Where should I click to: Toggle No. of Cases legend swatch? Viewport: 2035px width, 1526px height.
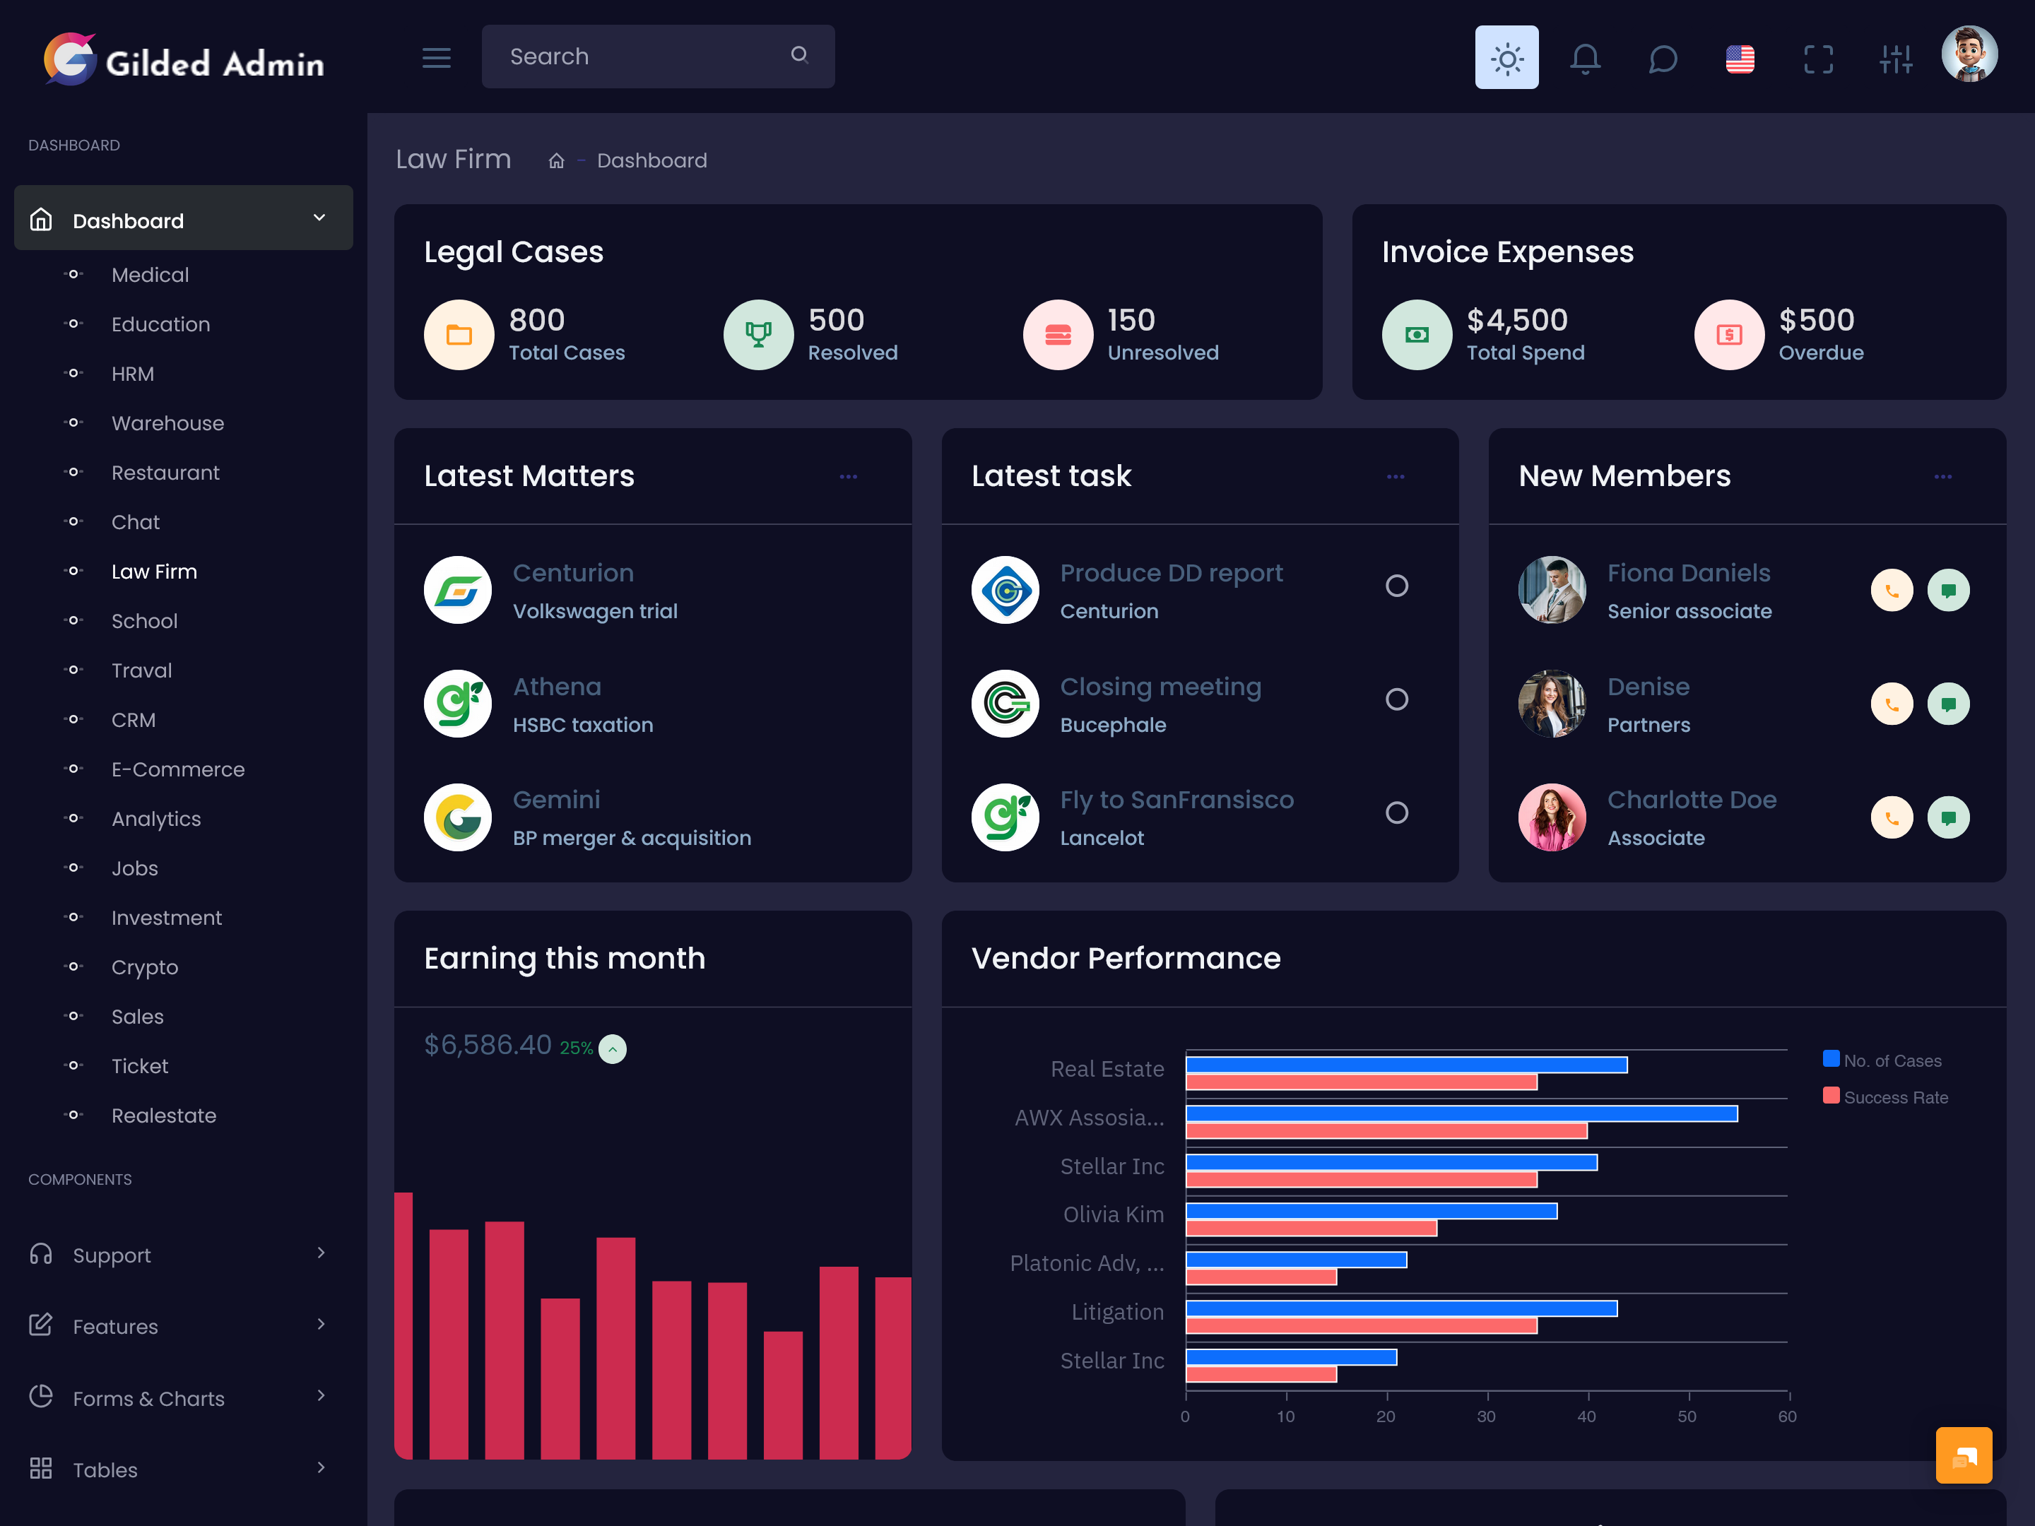pyautogui.click(x=1831, y=1060)
